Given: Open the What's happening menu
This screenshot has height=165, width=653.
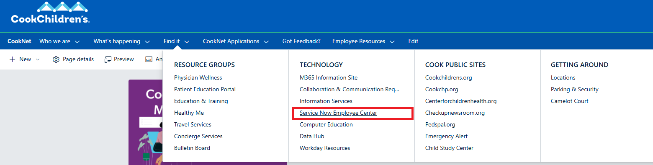Looking at the screenshot, I should tap(117, 41).
